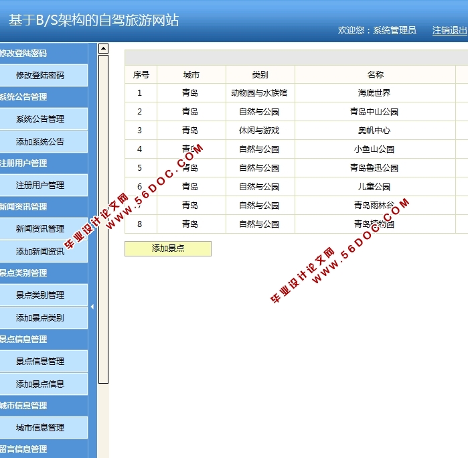Expand 系统公告管理 section header
The image size is (468, 458).
click(44, 96)
